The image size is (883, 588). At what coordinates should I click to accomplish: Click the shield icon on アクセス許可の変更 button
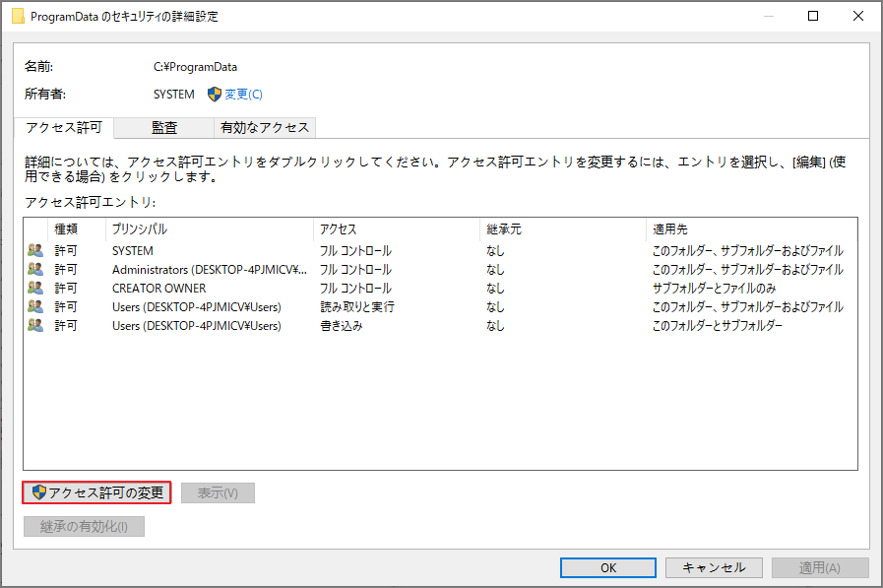38,492
